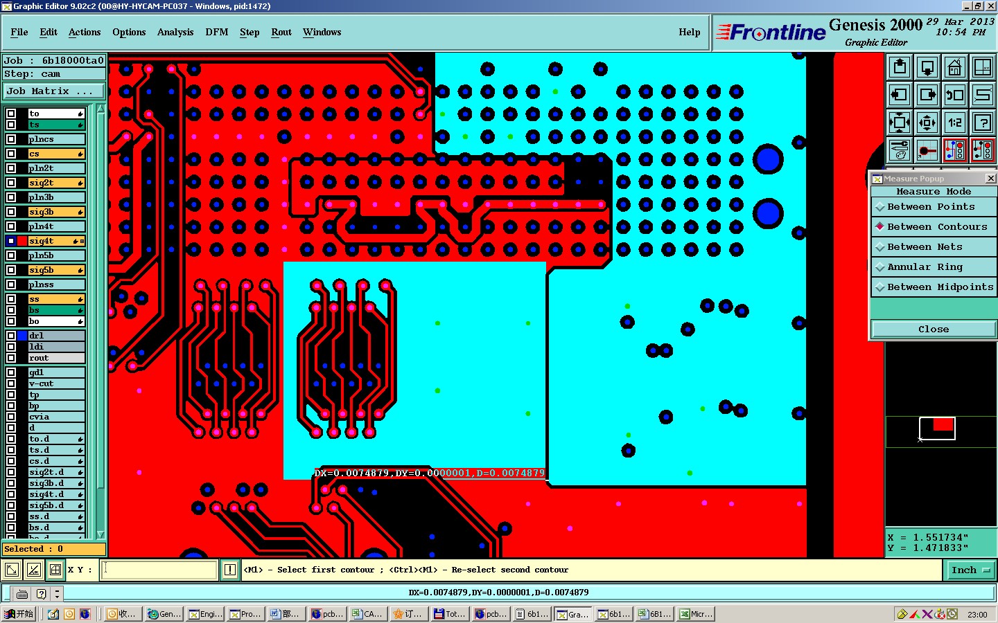Click the colored net highlight traffic-light icon
998x623 pixels.
[x=955, y=150]
